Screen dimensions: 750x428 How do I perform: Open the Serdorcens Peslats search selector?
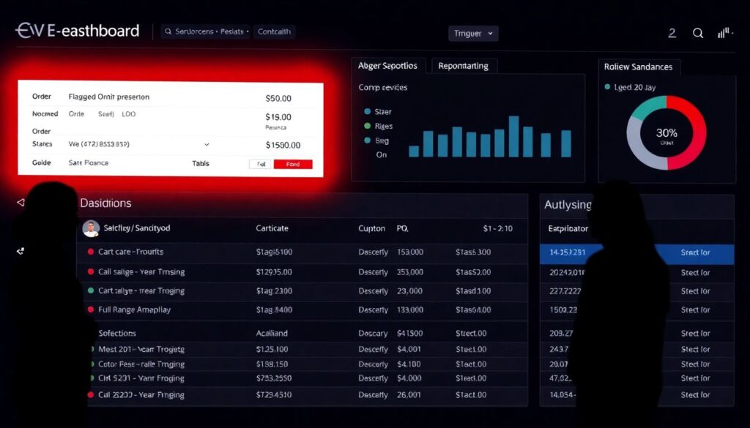tap(207, 32)
